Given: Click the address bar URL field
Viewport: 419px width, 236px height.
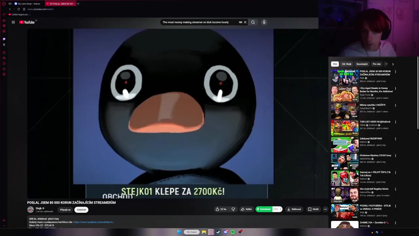Looking at the screenshot, I should pos(40,9).
